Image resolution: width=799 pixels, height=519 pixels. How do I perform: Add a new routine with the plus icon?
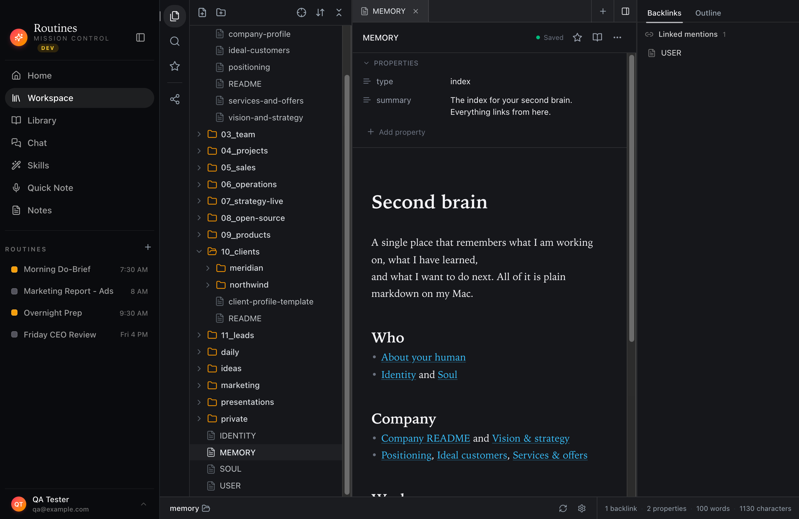(x=148, y=247)
